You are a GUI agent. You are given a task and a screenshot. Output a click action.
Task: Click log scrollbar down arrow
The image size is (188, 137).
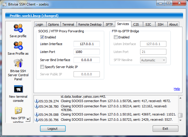click(180, 120)
